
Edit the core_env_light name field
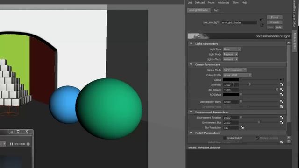click(x=239, y=22)
